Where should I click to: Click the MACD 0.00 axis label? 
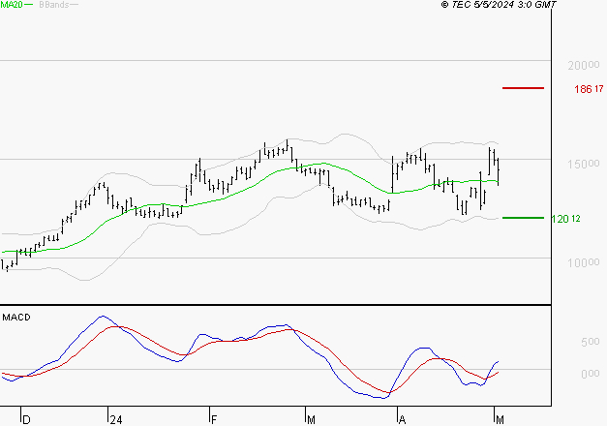point(591,374)
